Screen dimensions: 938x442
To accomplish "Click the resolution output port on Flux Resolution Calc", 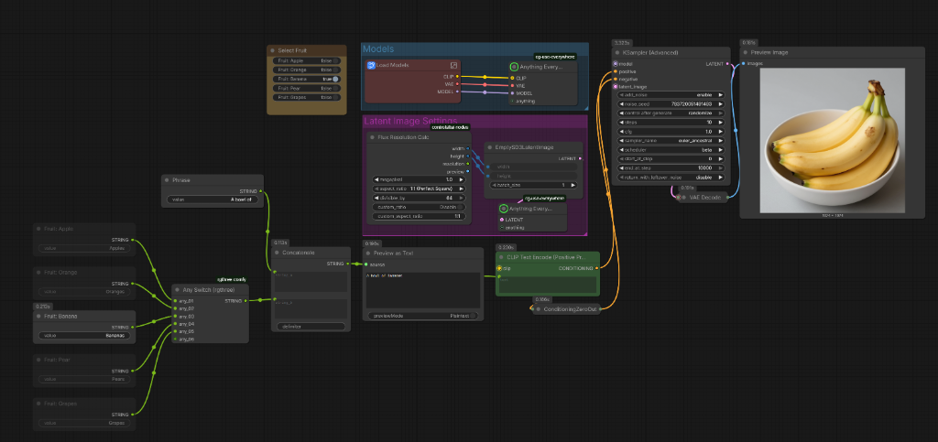I will [468, 164].
